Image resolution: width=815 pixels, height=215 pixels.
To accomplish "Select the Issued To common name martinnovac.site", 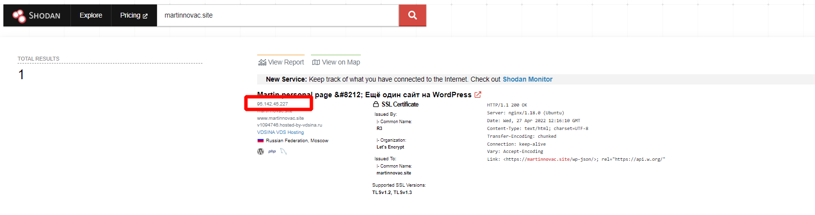I will click(394, 173).
